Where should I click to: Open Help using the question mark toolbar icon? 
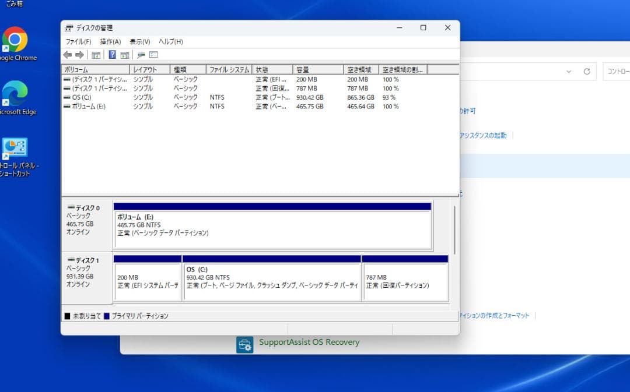coord(112,54)
